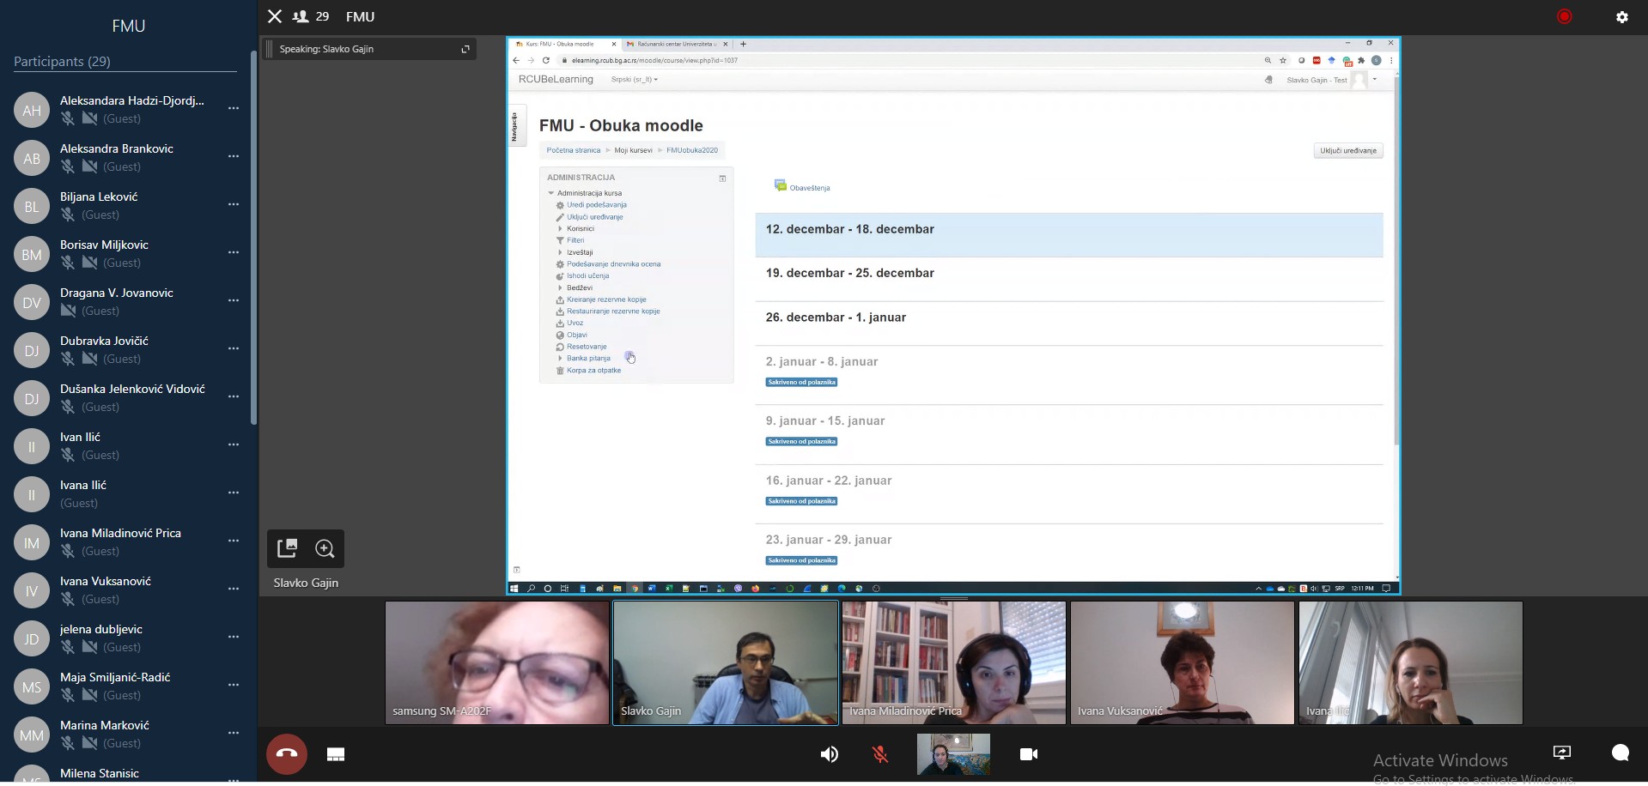The width and height of the screenshot is (1648, 786).
Task: Open options menu for Dubravka Jovičić
Action: [x=234, y=349]
